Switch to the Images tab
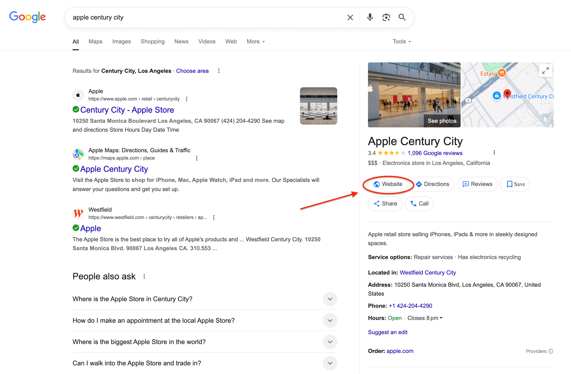 pyautogui.click(x=121, y=41)
